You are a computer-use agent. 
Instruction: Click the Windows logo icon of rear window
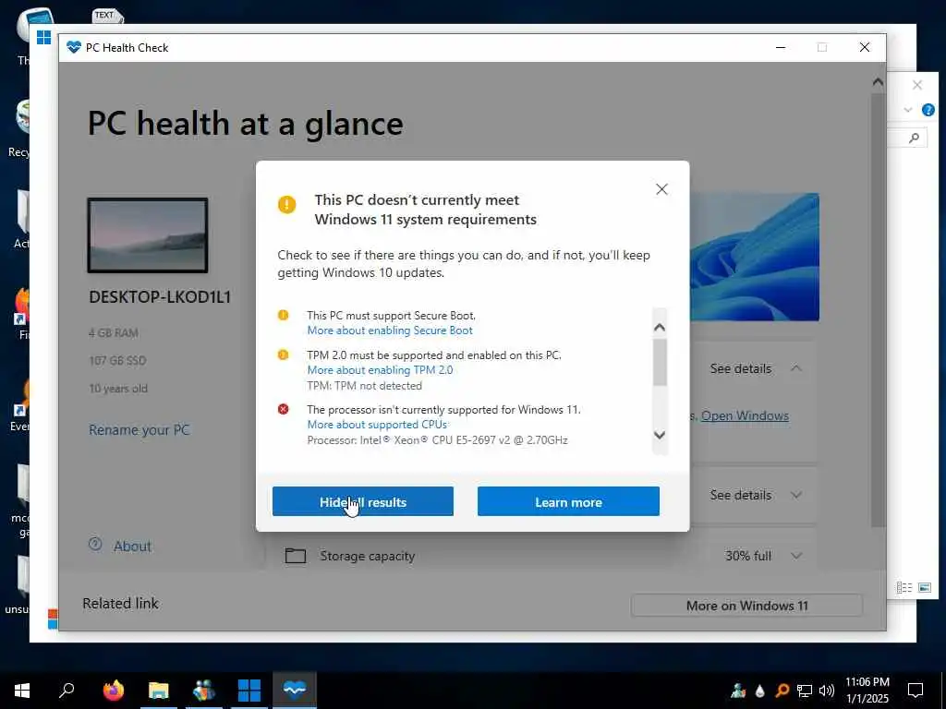click(x=43, y=37)
